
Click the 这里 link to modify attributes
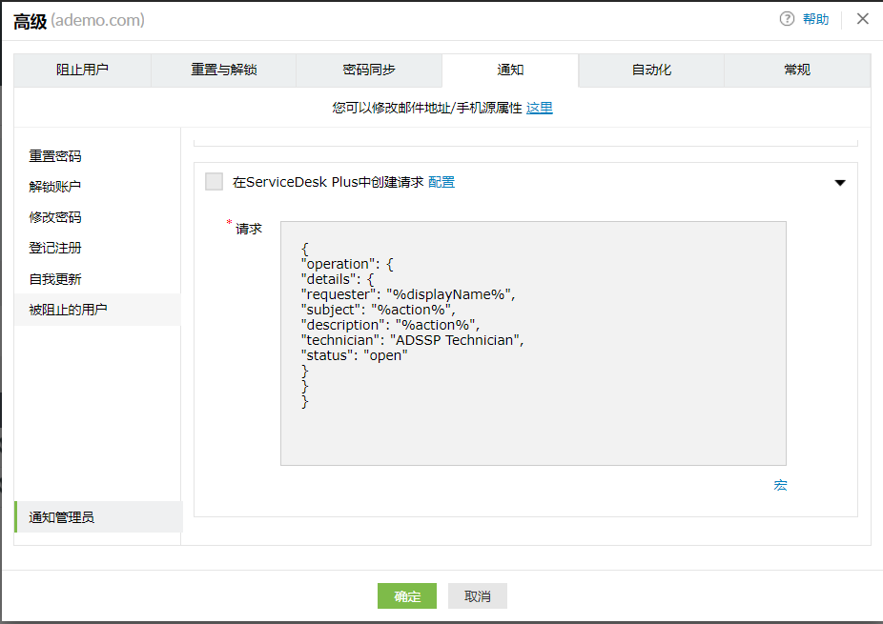(539, 108)
